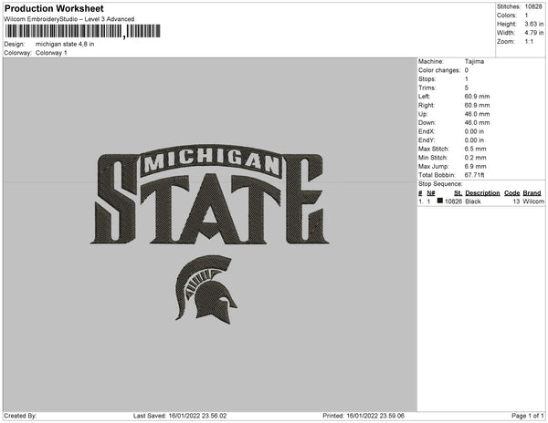The width and height of the screenshot is (548, 423).
Task: Click the barcode under the title
Action: pos(82,31)
